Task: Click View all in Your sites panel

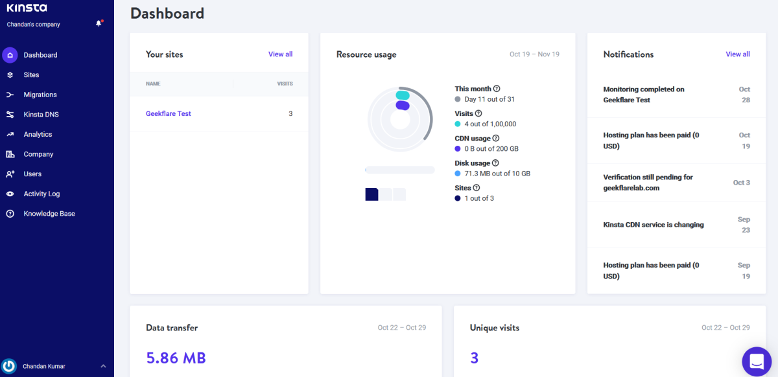Action: 280,54
